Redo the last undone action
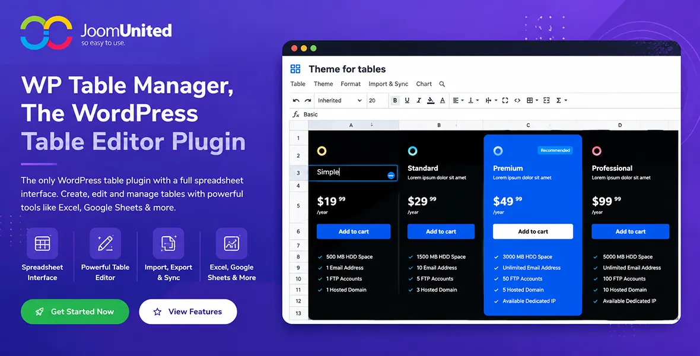Screen dimensions: 700x356 (x=308, y=100)
